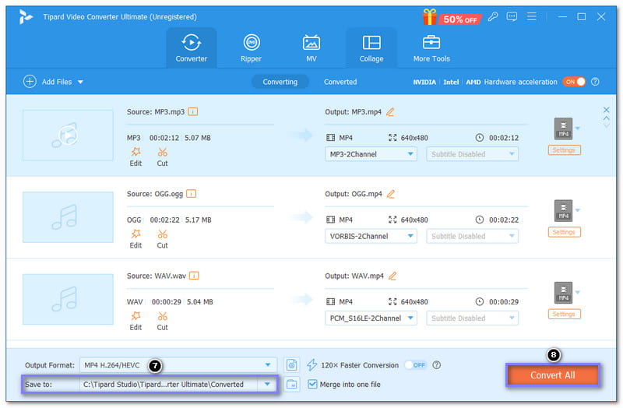This screenshot has width=623, height=408.
Task: Move the MP3.mp3 item down
Action: [x=606, y=125]
